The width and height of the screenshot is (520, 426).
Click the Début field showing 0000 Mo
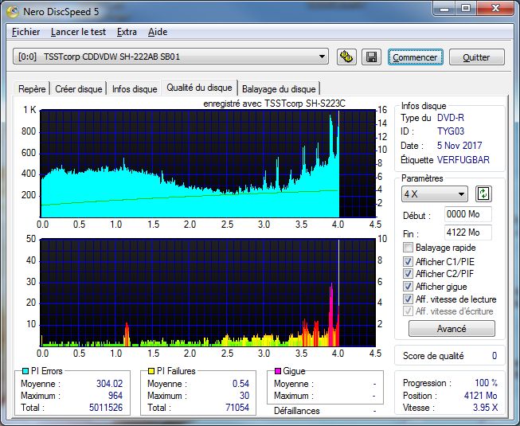(x=467, y=214)
